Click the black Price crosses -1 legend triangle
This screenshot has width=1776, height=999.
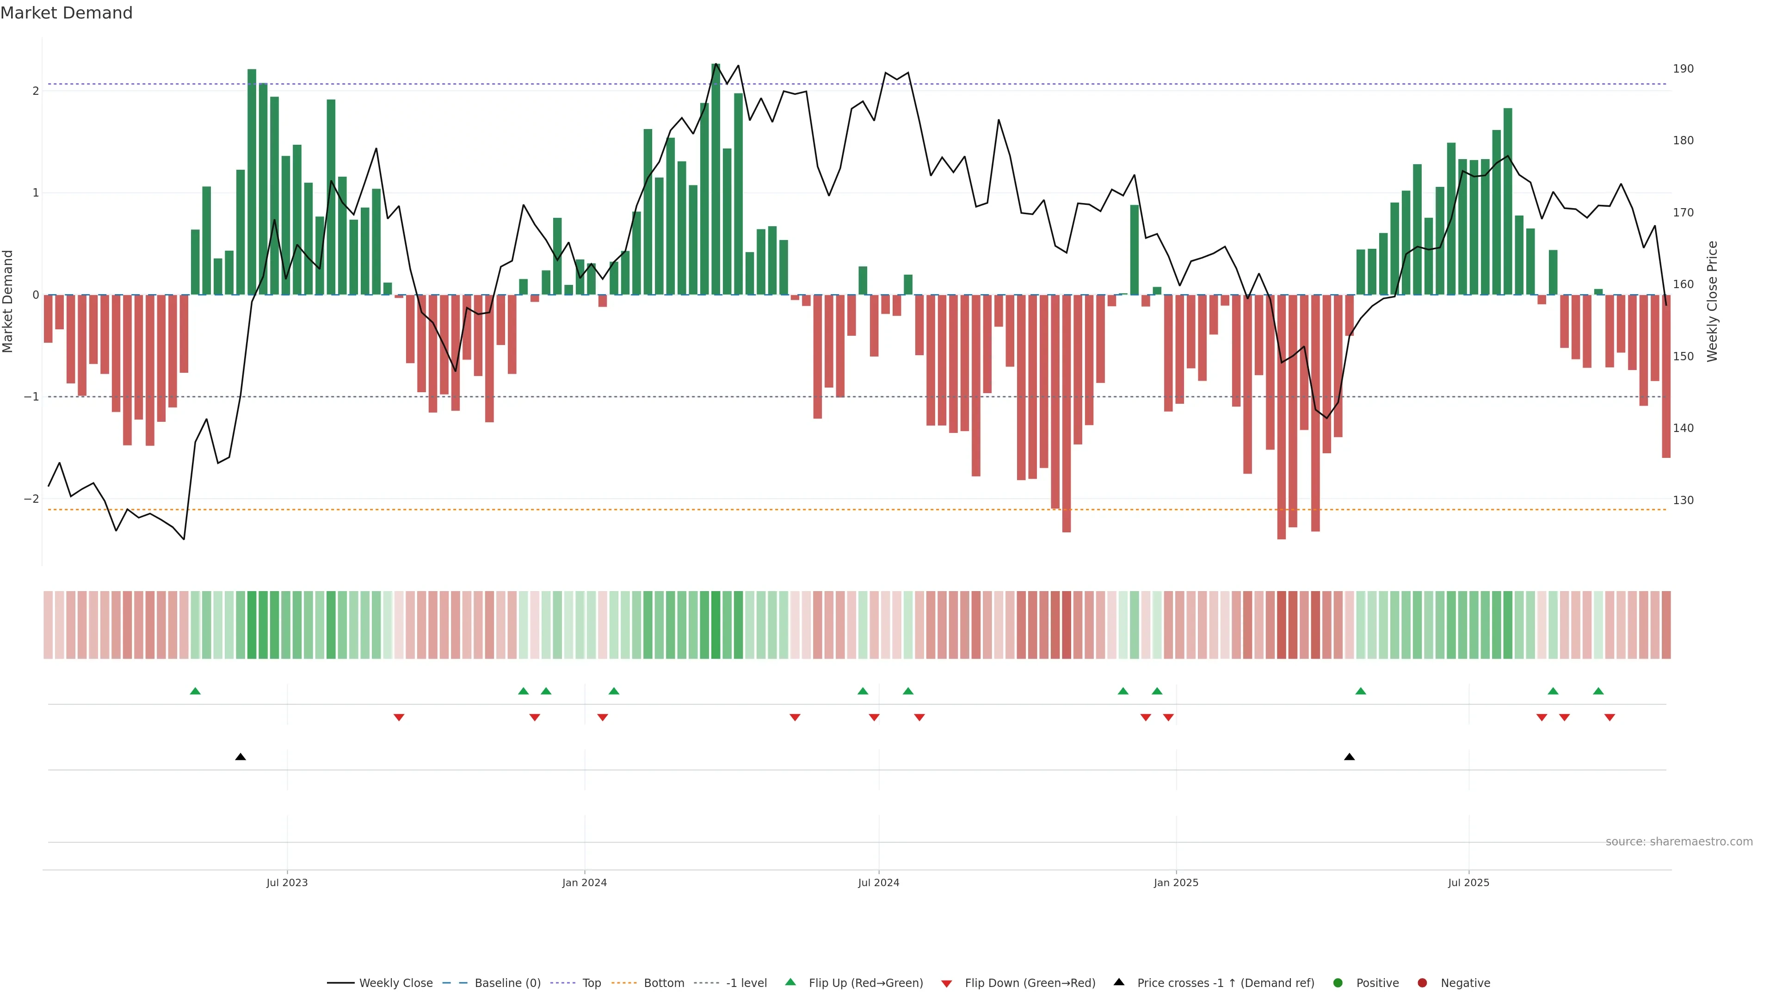click(x=1119, y=982)
